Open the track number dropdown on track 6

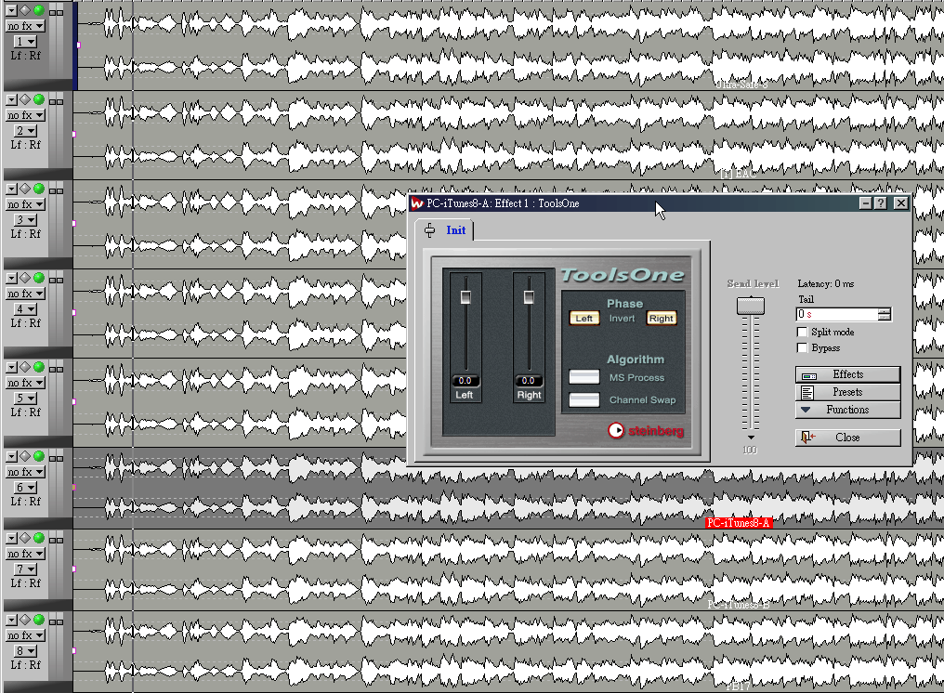25,488
